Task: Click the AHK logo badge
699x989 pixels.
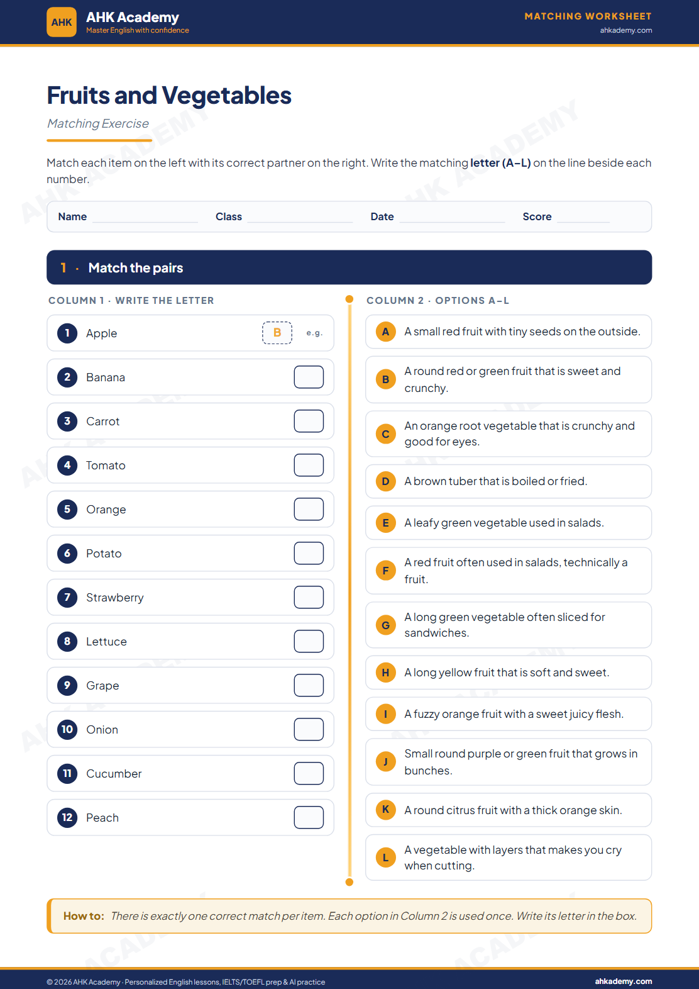Action: [62, 22]
